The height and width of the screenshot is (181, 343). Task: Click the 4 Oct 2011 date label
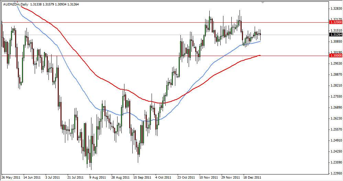[x=163, y=178]
